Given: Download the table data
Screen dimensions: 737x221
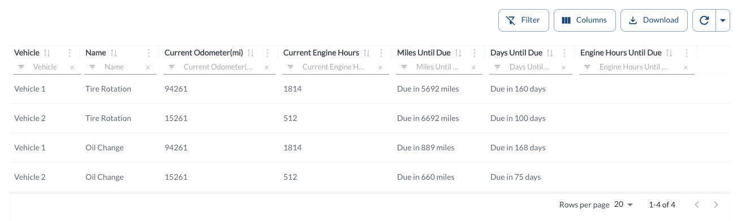Looking at the screenshot, I should [x=654, y=20].
